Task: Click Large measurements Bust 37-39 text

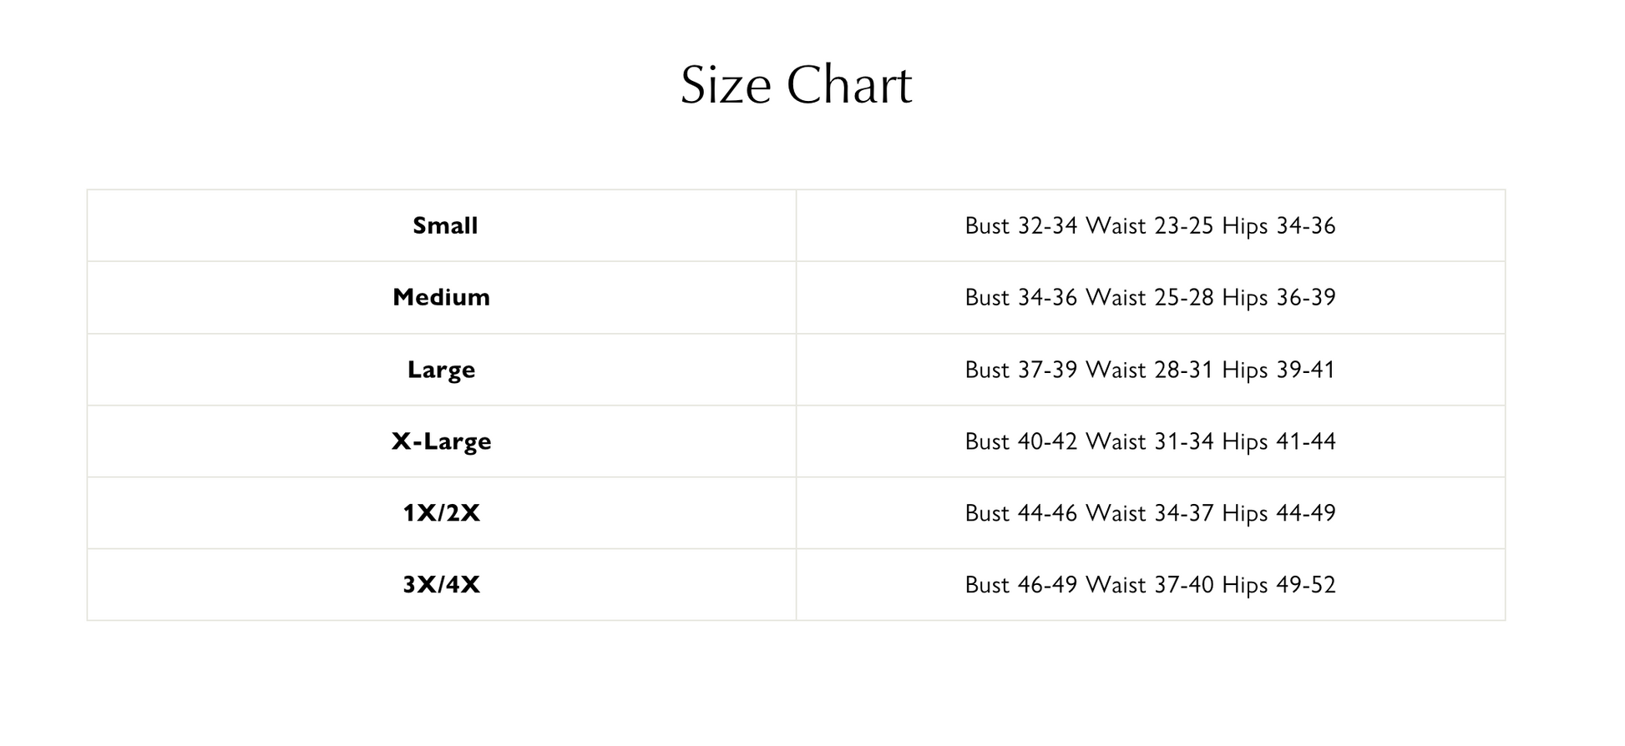Action: pos(1020,370)
